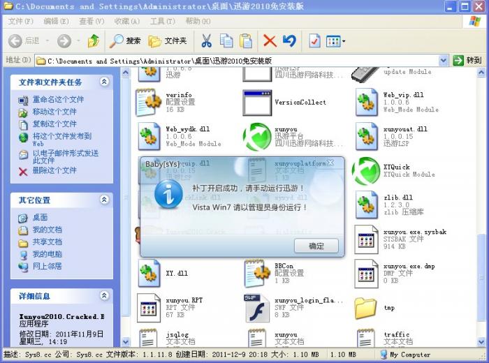Open the 文件(F) menu

click(x=20, y=21)
